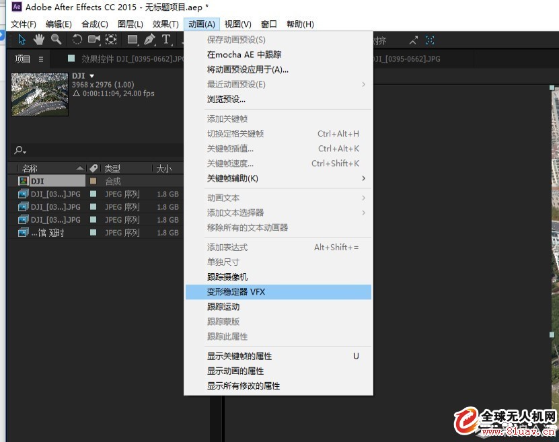The image size is (559, 442).
Task: Click the label tag column icon
Action: [94, 168]
